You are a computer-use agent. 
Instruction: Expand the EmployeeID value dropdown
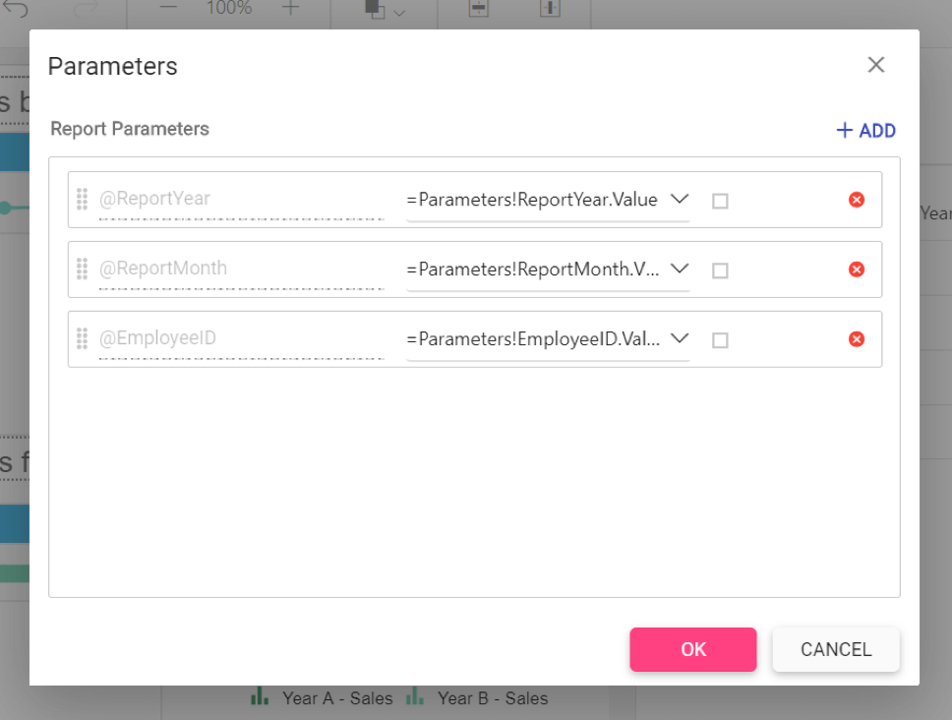point(680,338)
